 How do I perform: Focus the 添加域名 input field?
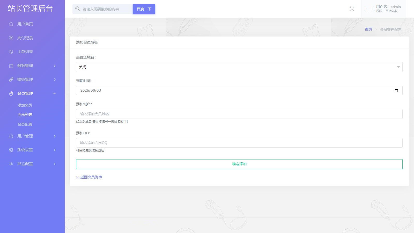click(x=239, y=114)
